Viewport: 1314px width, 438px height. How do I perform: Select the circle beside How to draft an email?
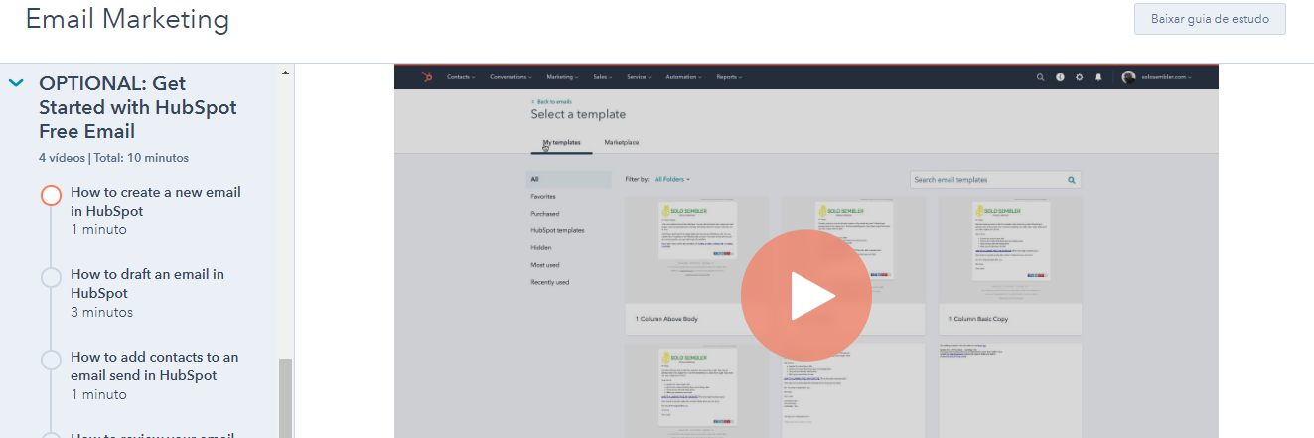click(x=52, y=277)
